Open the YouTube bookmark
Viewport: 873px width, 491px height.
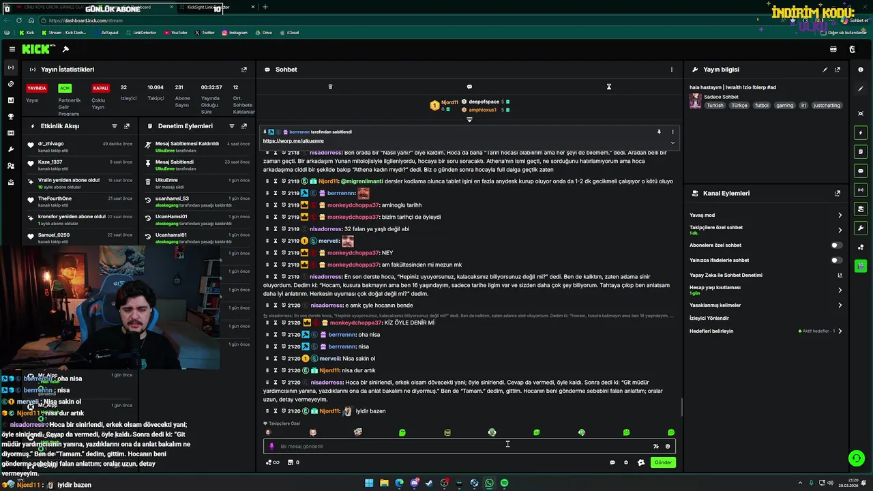pyautogui.click(x=175, y=33)
